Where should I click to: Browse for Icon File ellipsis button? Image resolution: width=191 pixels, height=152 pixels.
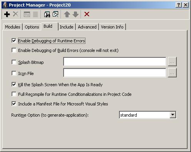172,73
